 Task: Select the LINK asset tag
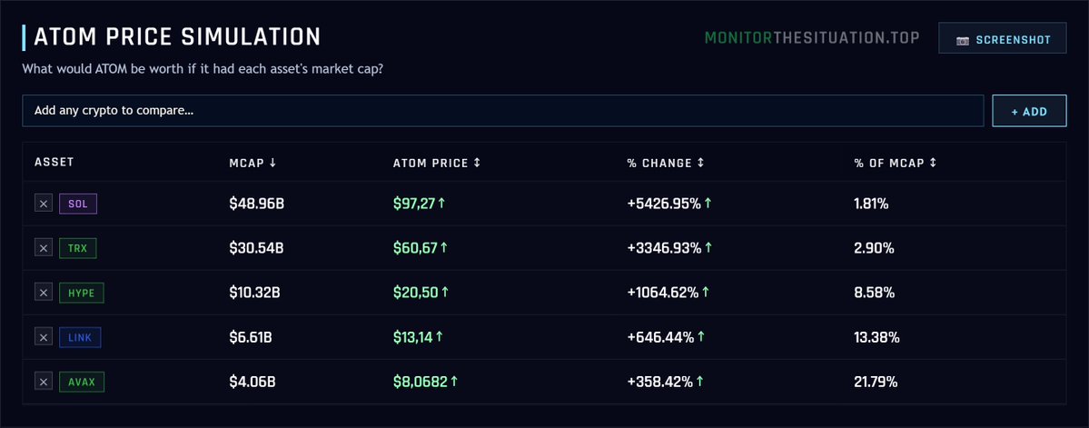pyautogui.click(x=81, y=337)
